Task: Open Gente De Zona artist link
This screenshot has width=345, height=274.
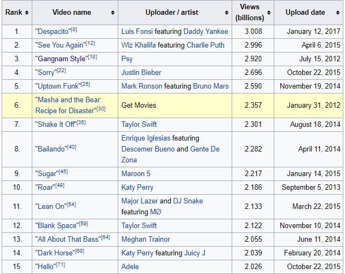Action: [x=170, y=154]
